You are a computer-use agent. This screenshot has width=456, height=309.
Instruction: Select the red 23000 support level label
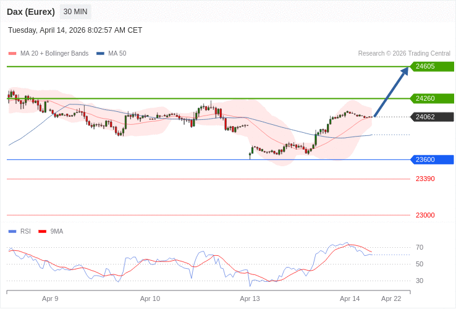pyautogui.click(x=425, y=215)
